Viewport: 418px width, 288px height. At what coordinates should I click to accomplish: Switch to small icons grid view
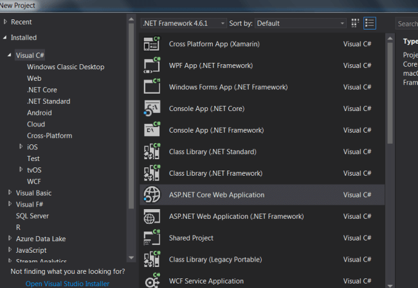click(x=355, y=23)
